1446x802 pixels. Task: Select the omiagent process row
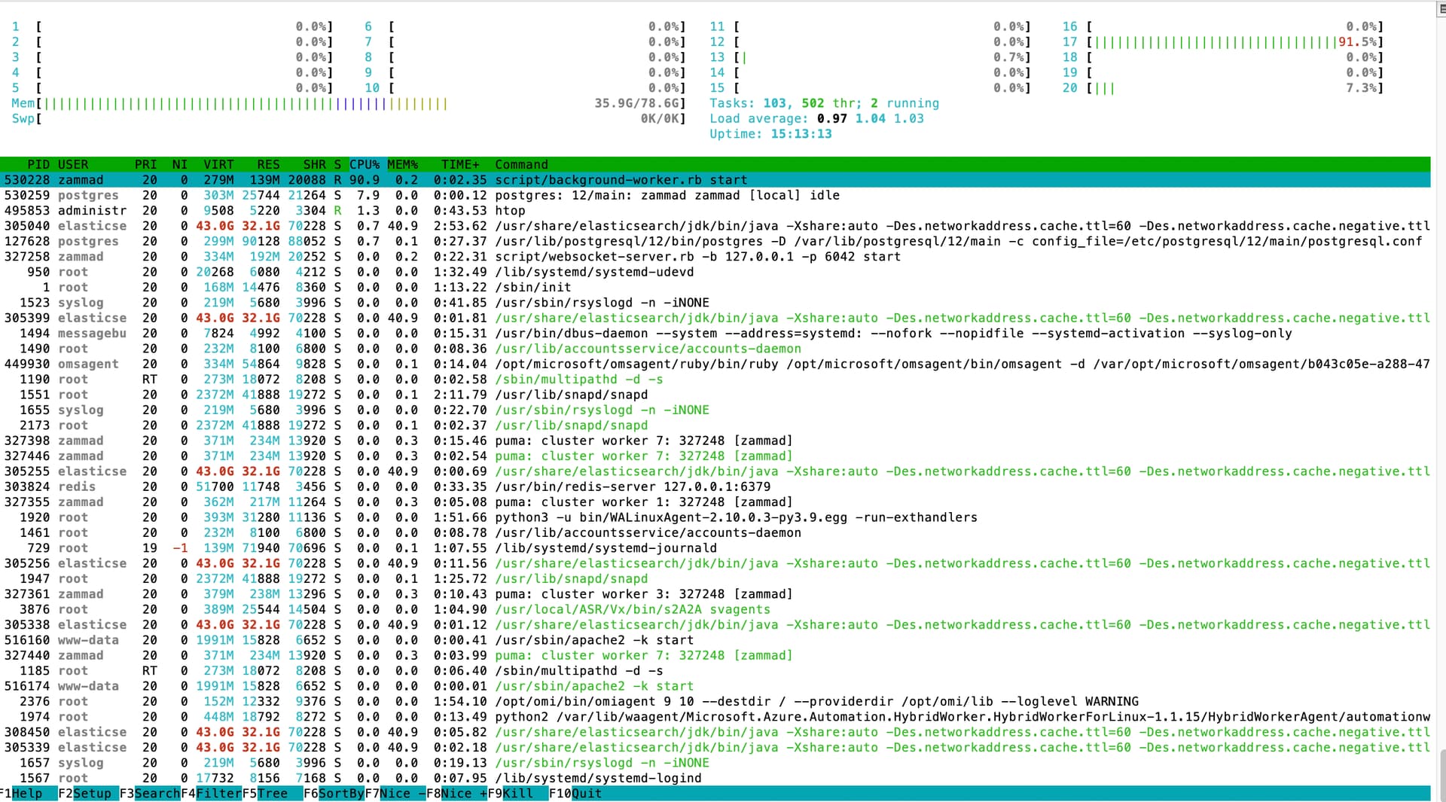point(715,701)
